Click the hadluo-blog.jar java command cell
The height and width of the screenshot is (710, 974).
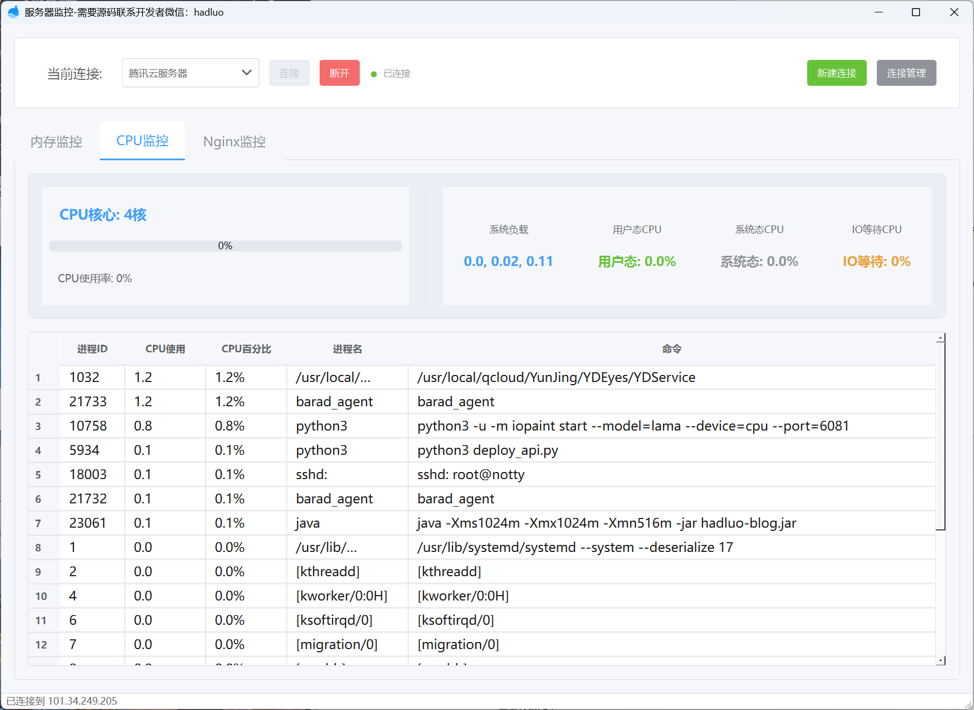[672, 523]
